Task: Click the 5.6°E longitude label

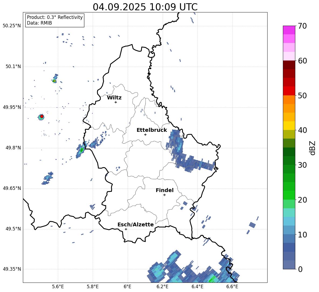Action: (58, 287)
